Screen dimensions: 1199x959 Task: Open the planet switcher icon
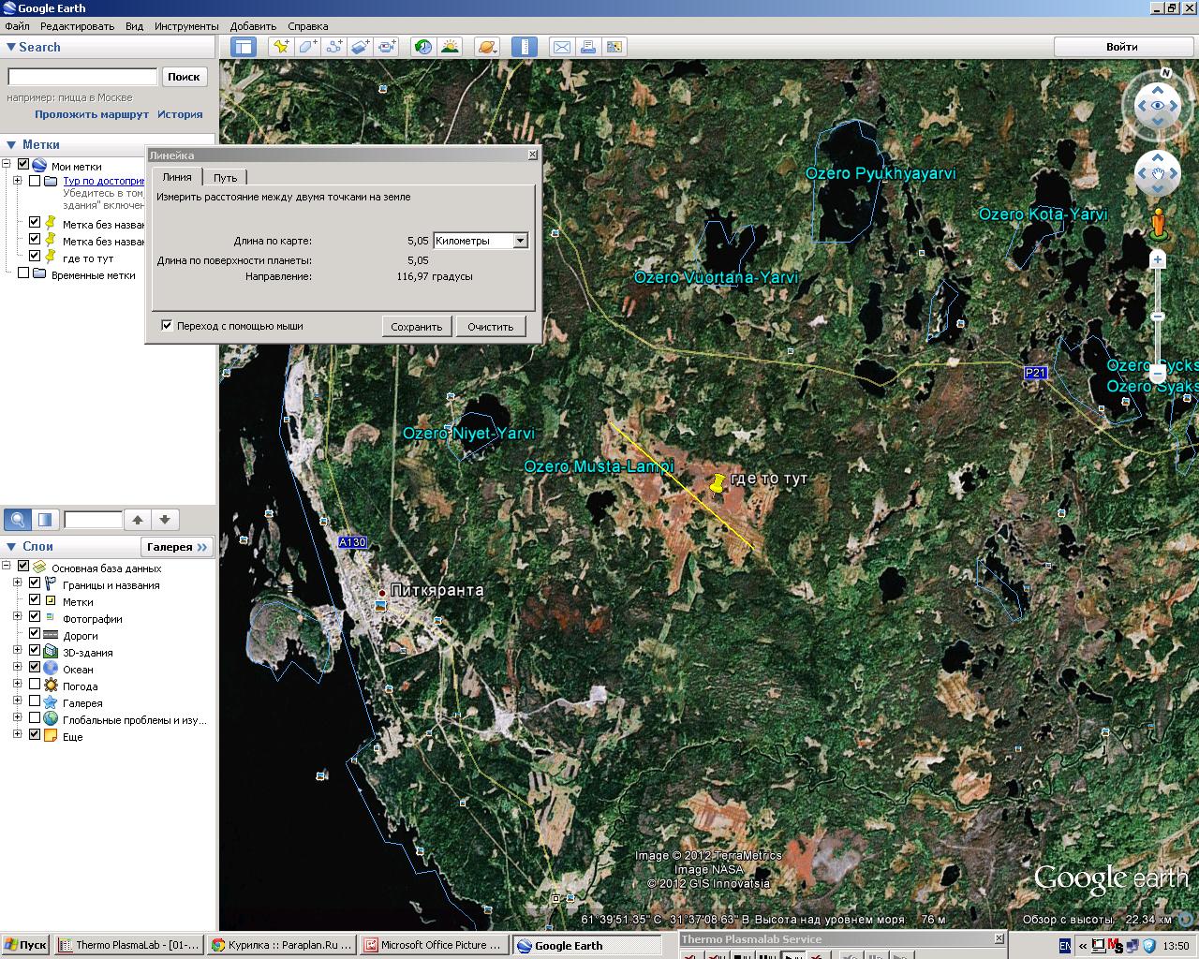pyautogui.click(x=487, y=47)
